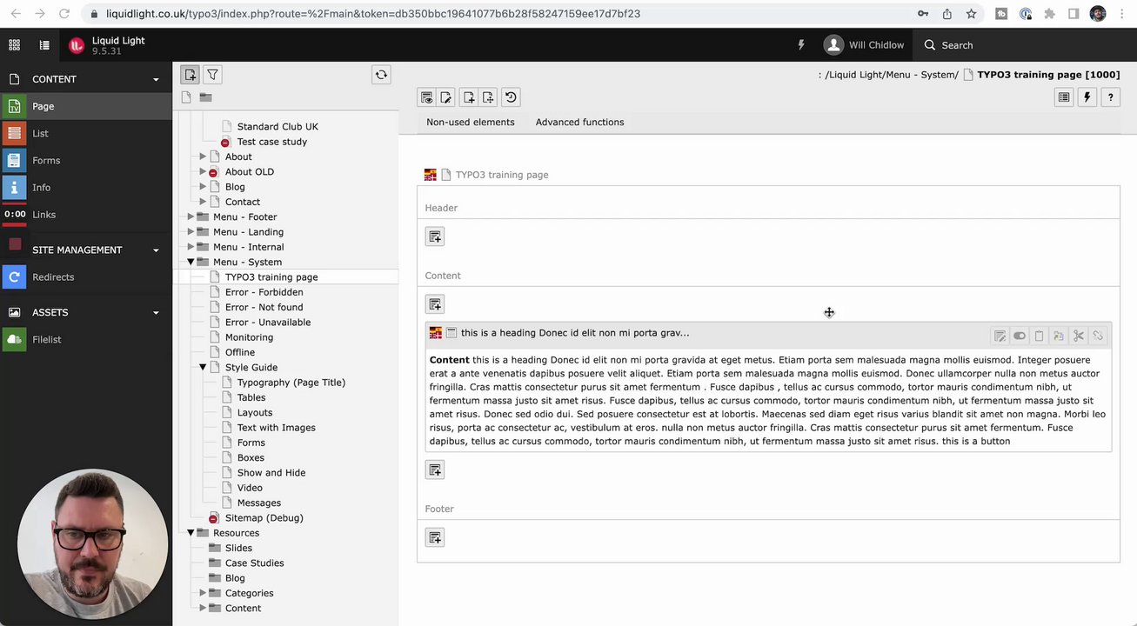1137x626 pixels.
Task: Open the Will Chidlow user menu
Action: point(865,45)
